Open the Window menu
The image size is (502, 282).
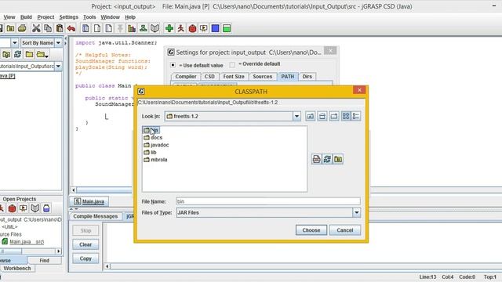pos(110,17)
